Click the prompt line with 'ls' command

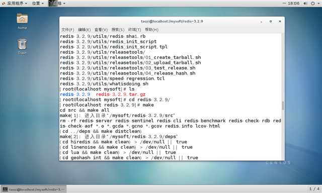coord(97,89)
